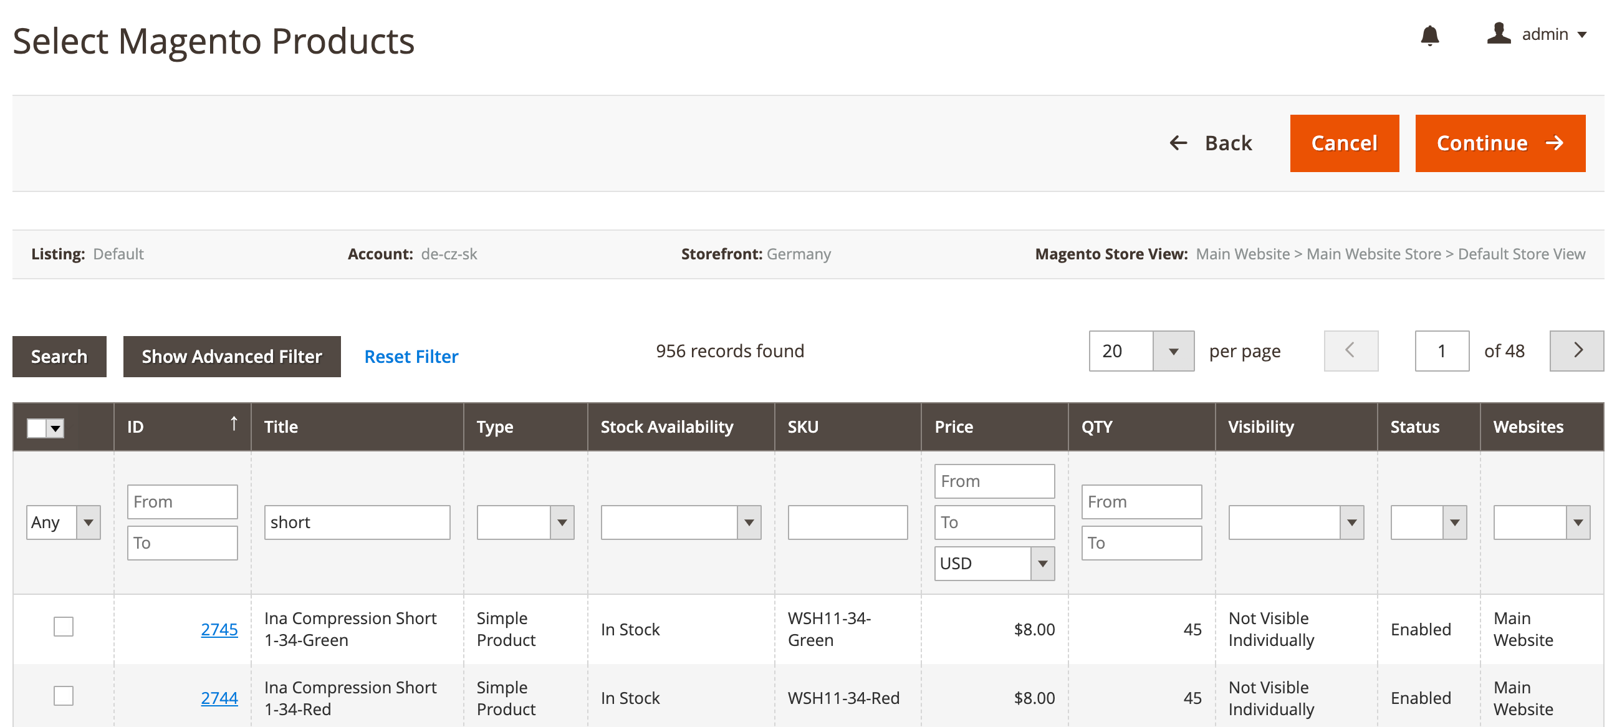Click the admin user avatar
This screenshot has width=1617, height=727.
[x=1499, y=34]
